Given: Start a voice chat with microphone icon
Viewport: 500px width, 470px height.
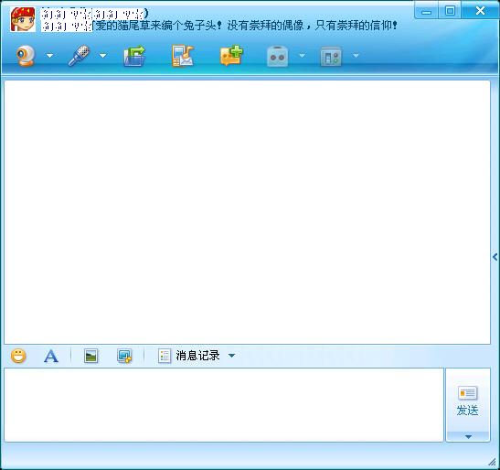Looking at the screenshot, I should tap(79, 56).
